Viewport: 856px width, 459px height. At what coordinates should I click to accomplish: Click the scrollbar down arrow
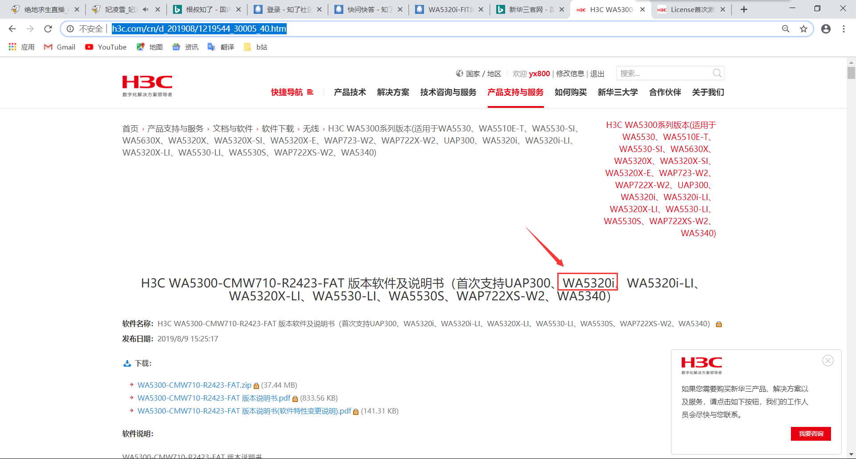(851, 455)
